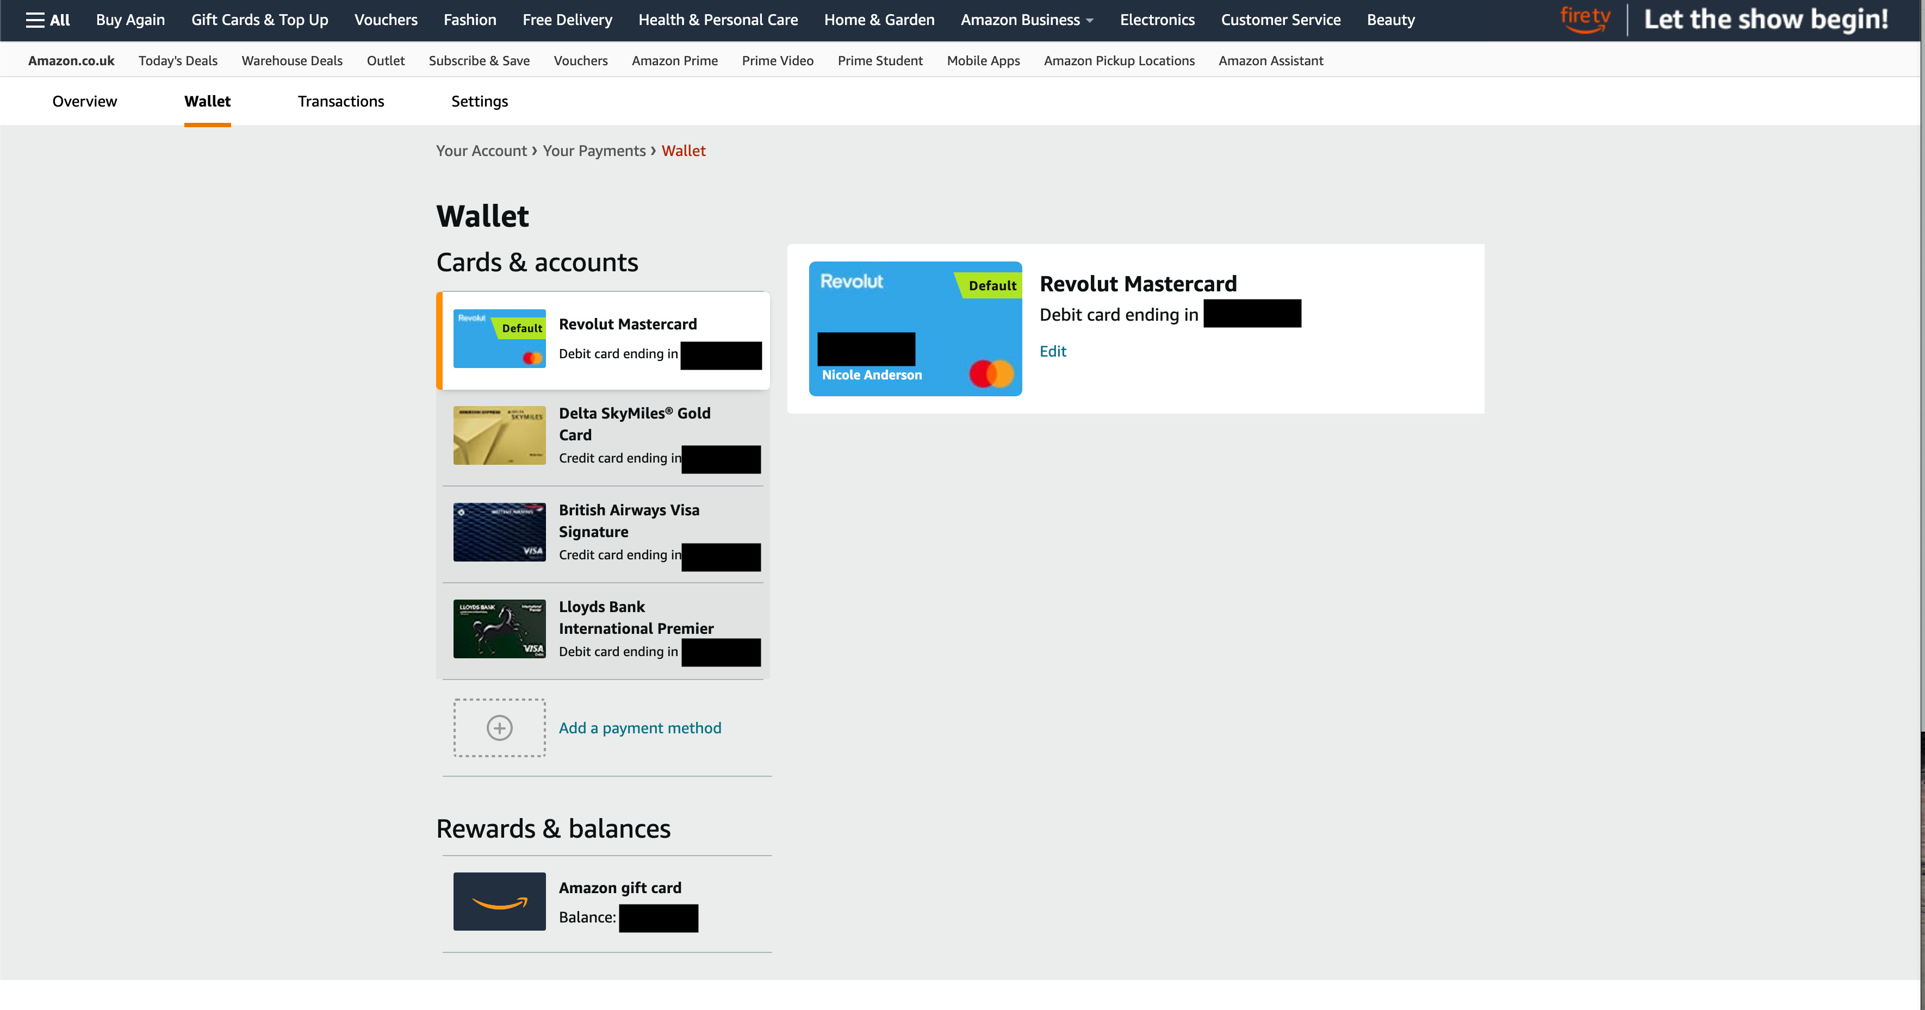Expand the Amazon Business dropdown arrow
This screenshot has width=1925, height=1010.
1090,21
